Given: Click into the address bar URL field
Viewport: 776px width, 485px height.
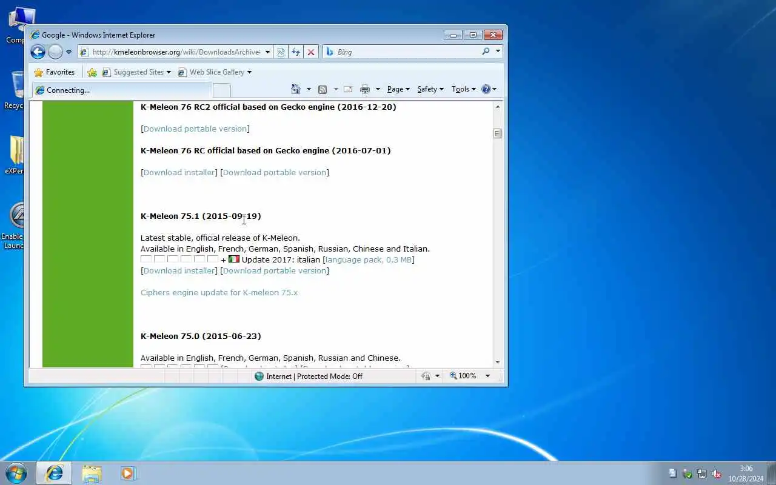Looking at the screenshot, I should click(176, 52).
